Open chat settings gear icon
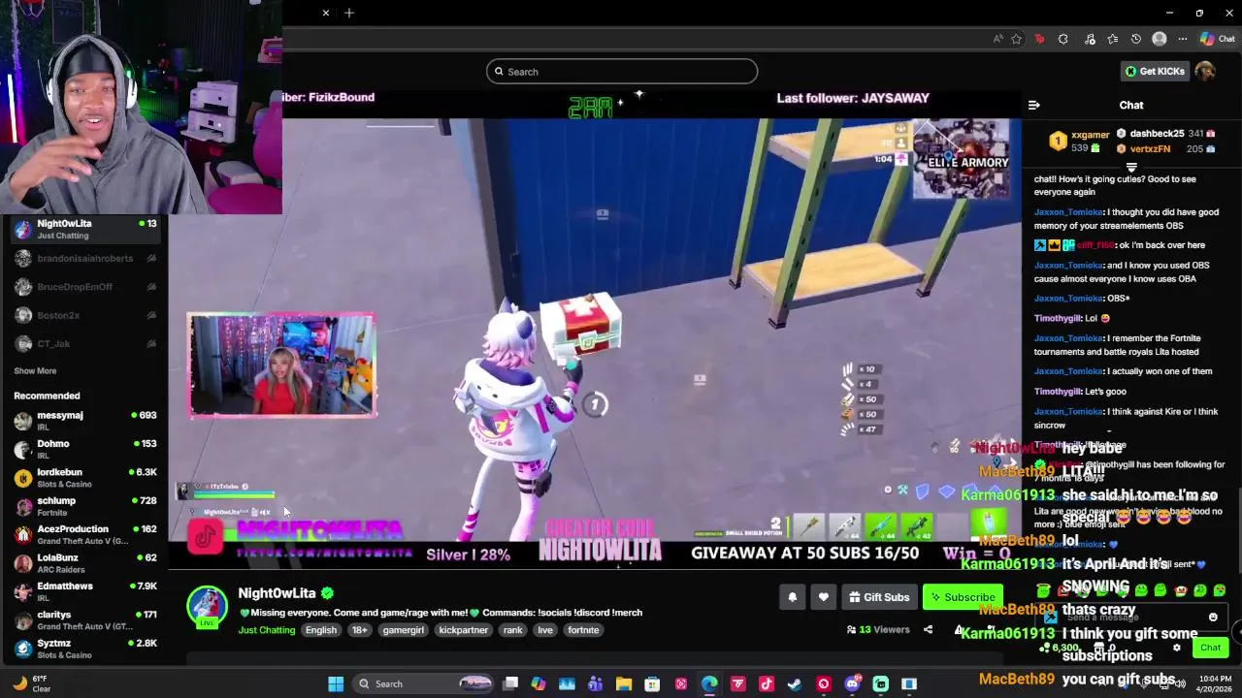Viewport: 1242px width, 698px height. pyautogui.click(x=1177, y=648)
